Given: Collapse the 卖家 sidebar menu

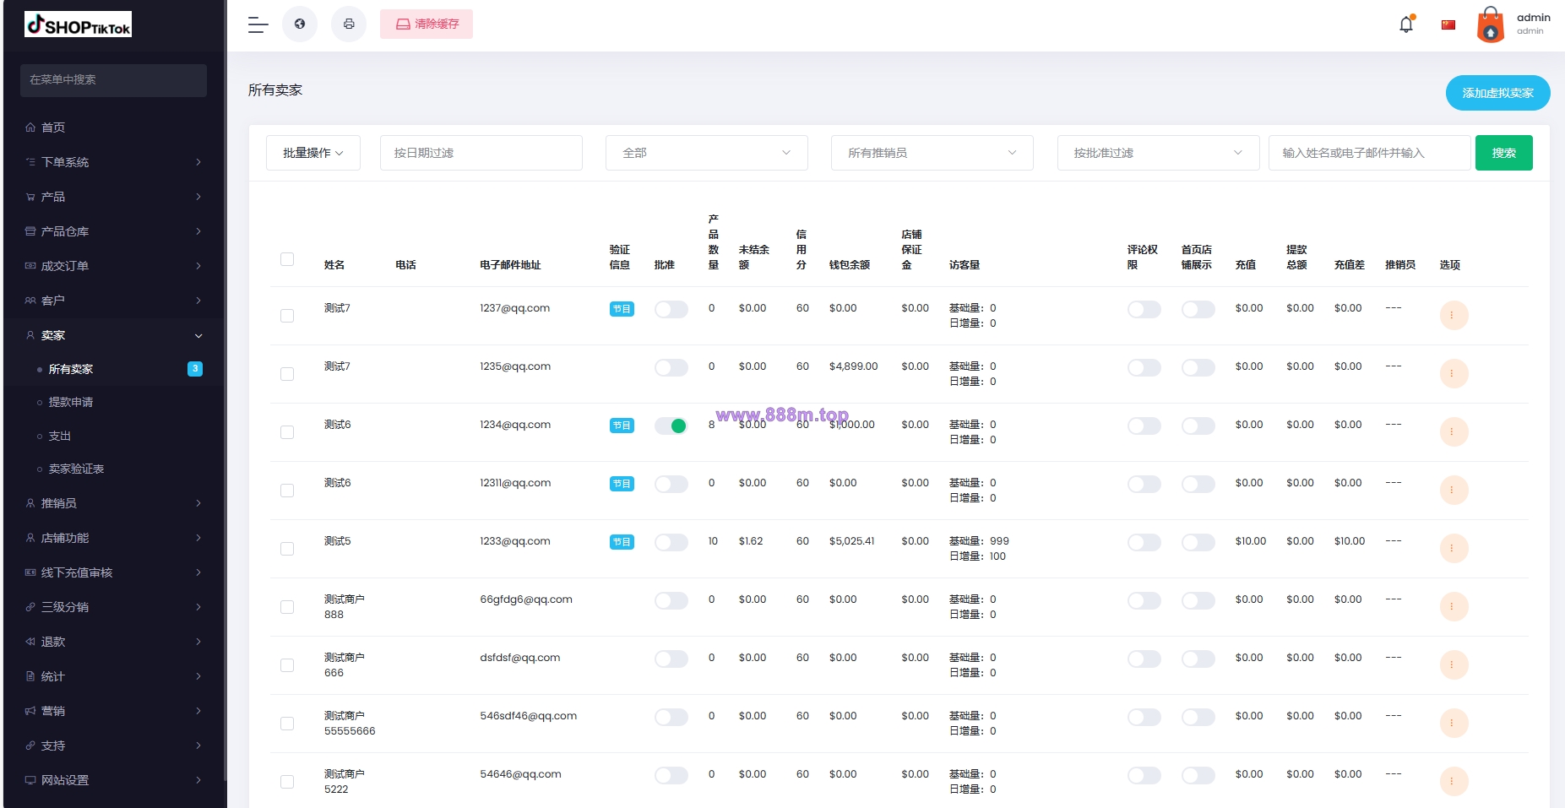Looking at the screenshot, I should pyautogui.click(x=113, y=335).
